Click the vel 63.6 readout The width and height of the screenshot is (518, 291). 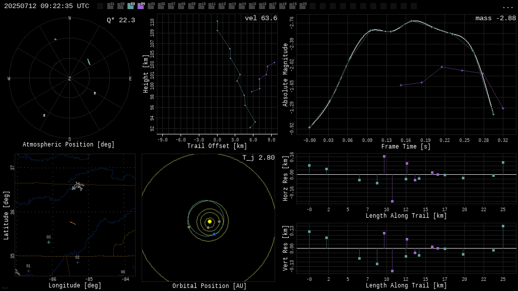click(261, 19)
